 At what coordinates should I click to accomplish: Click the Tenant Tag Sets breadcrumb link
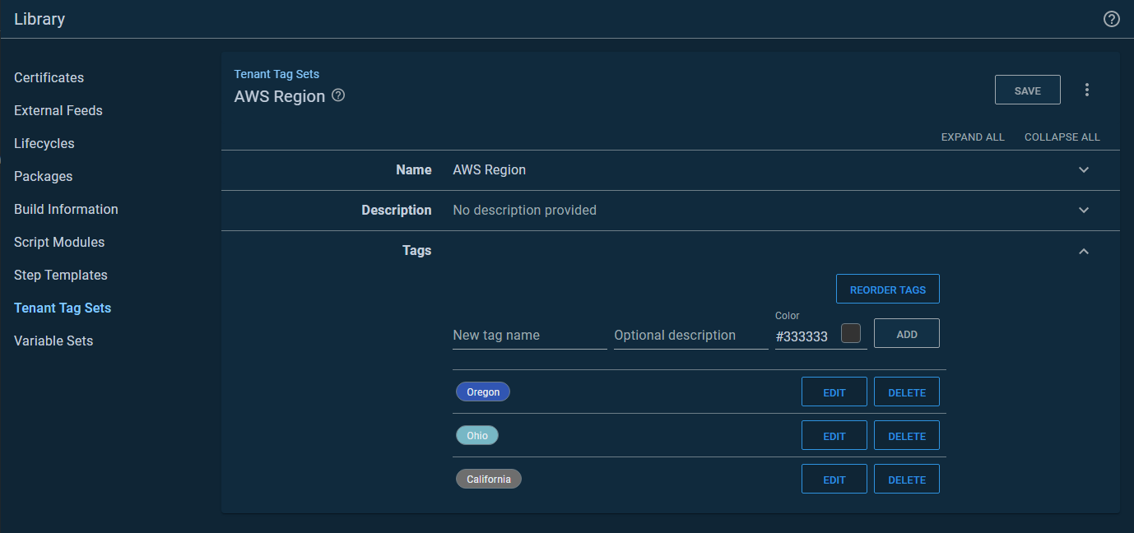click(277, 74)
